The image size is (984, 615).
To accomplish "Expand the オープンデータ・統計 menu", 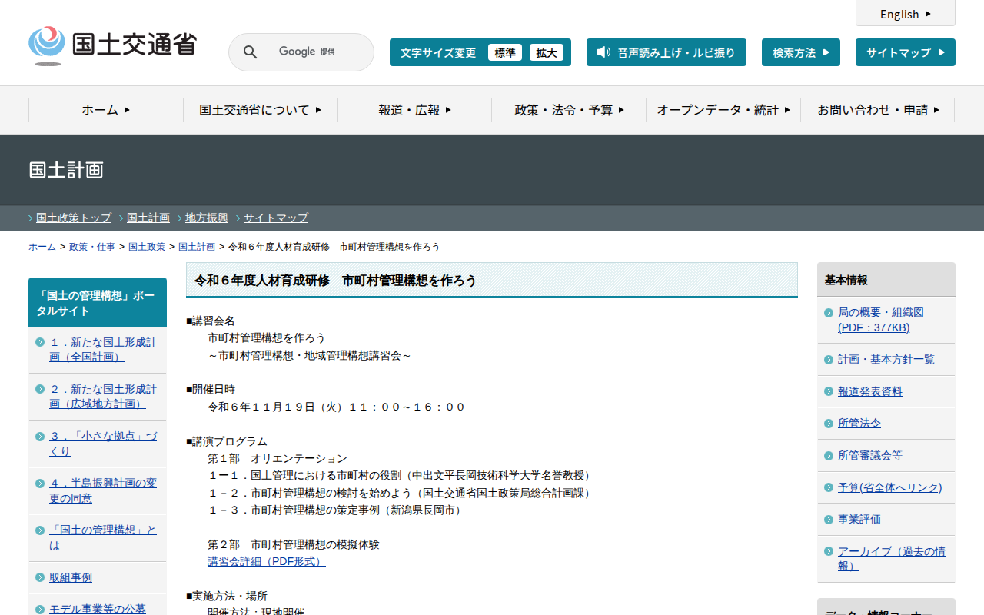I will click(723, 110).
